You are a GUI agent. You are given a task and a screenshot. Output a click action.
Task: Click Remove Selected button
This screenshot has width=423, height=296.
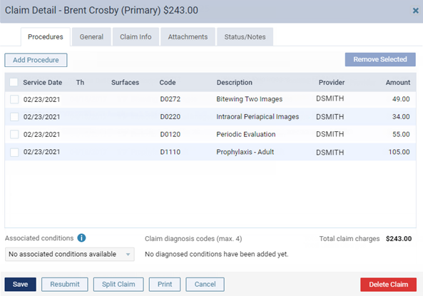coord(380,59)
